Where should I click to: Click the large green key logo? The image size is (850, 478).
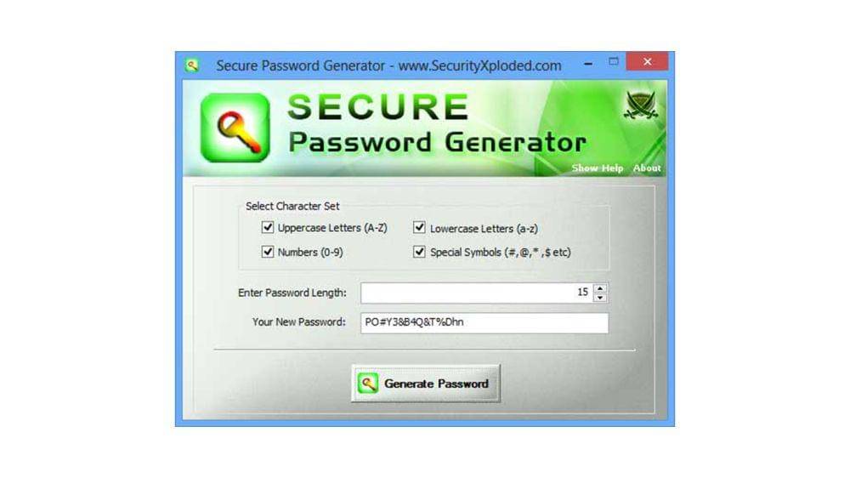pyautogui.click(x=235, y=128)
